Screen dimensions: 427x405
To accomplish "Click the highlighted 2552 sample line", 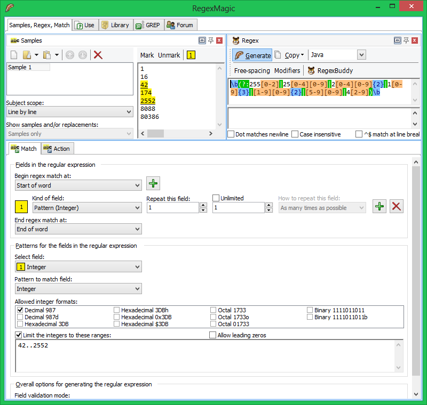I will point(148,101).
